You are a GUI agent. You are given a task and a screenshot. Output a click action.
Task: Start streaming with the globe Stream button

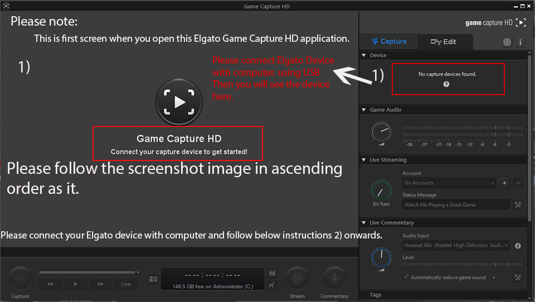(297, 279)
